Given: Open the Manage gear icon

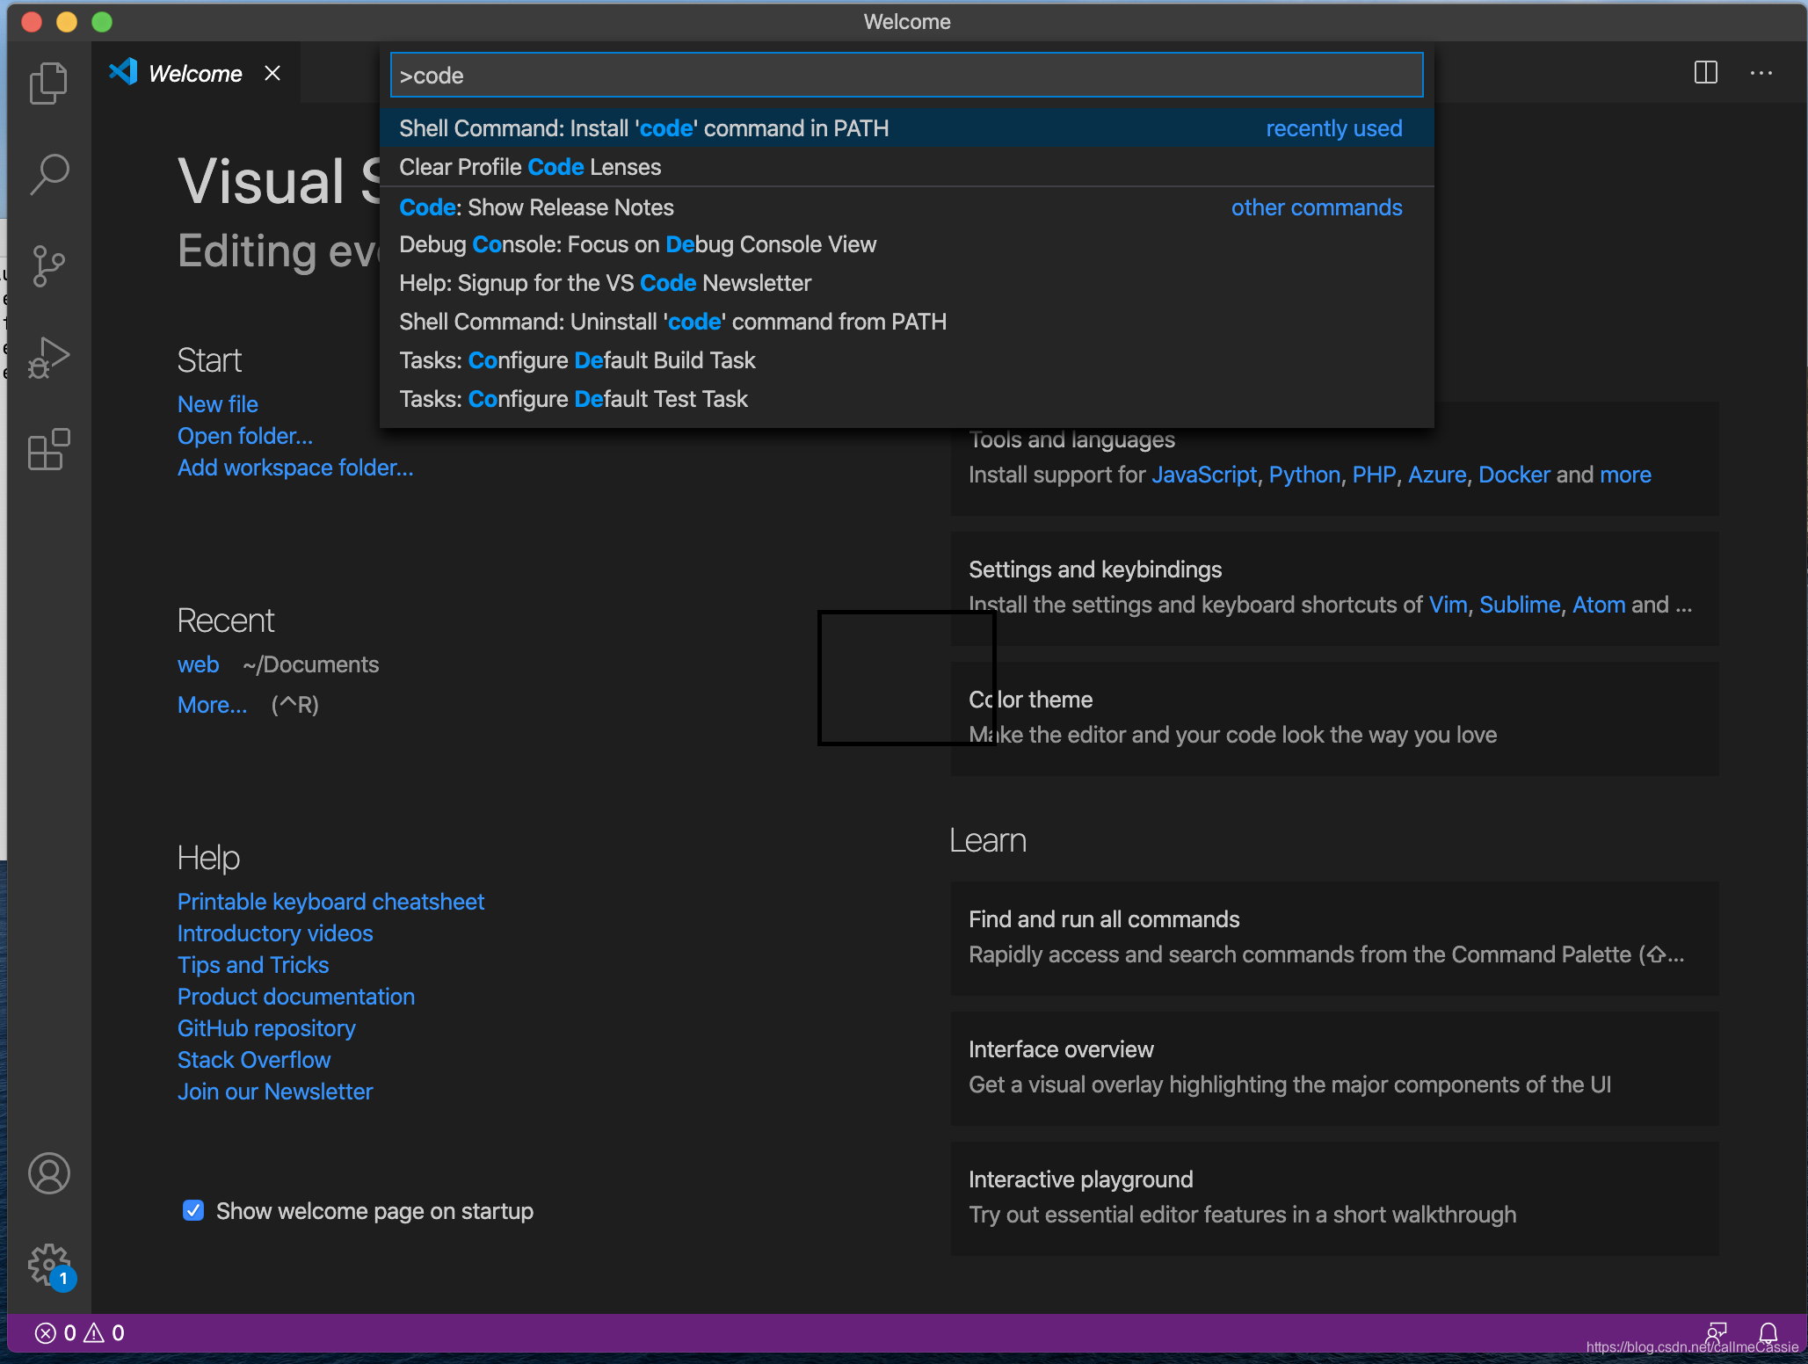Looking at the screenshot, I should pyautogui.click(x=48, y=1265).
